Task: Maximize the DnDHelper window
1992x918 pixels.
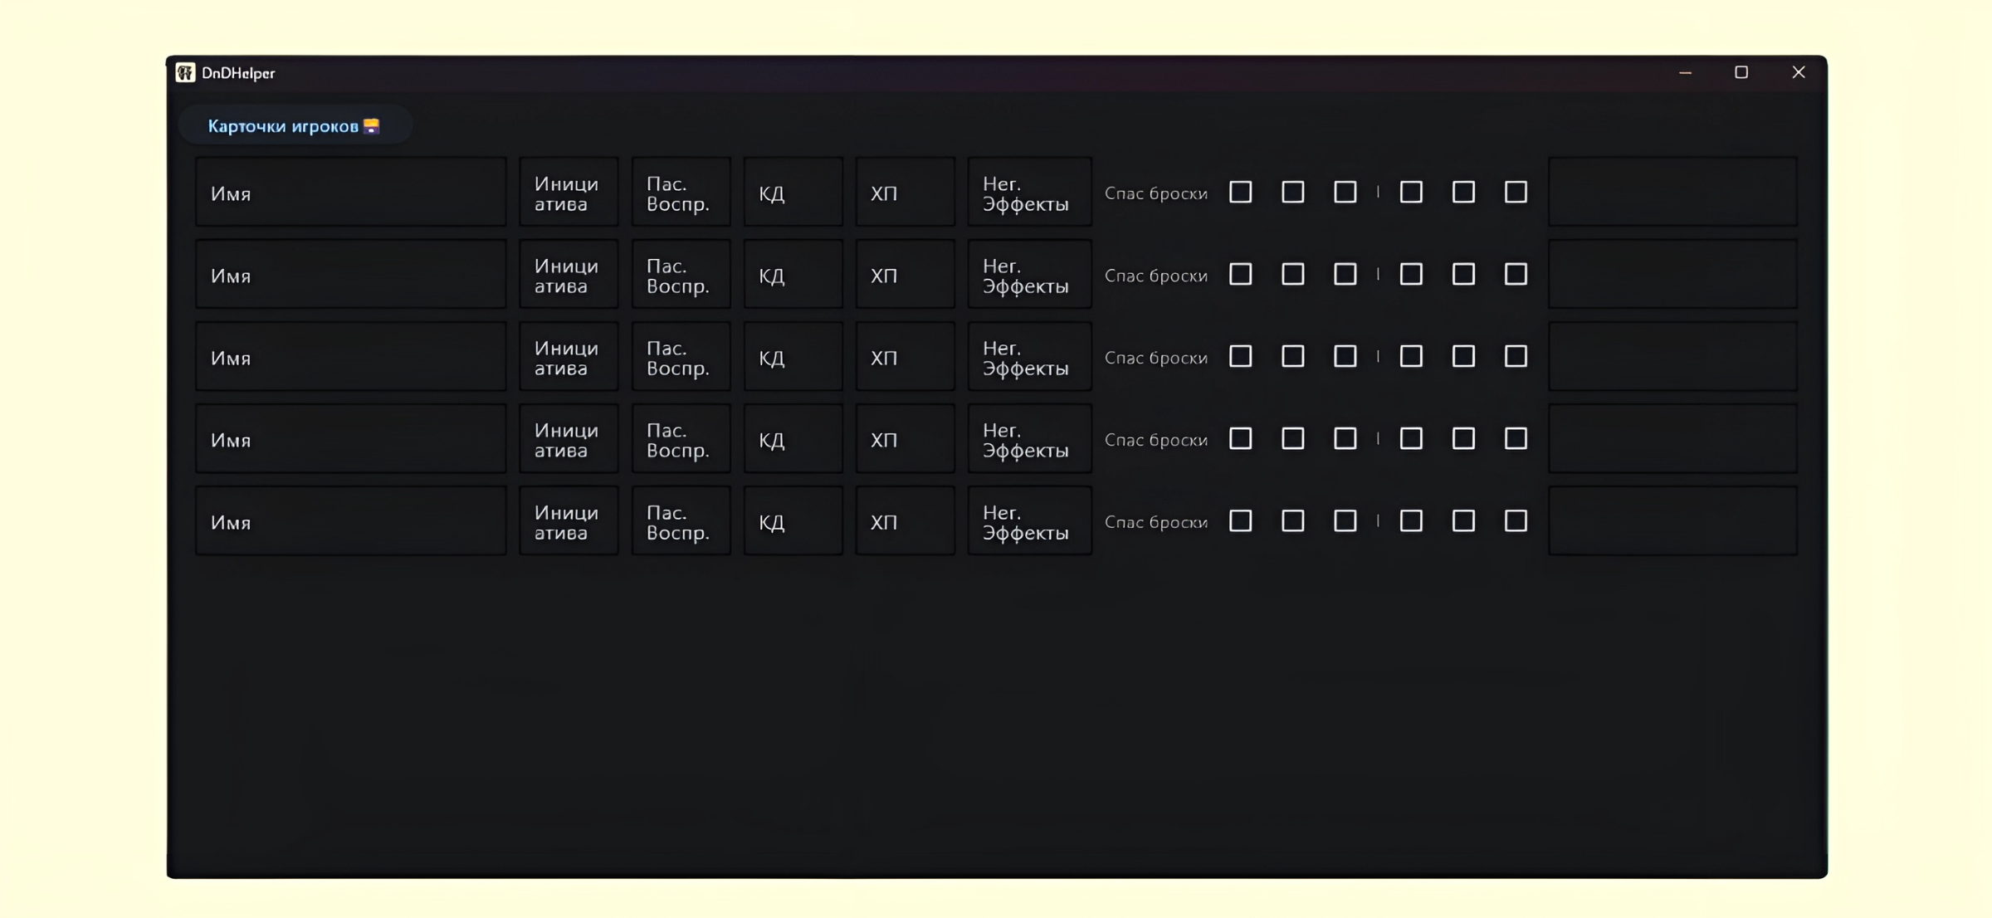Action: point(1741,73)
